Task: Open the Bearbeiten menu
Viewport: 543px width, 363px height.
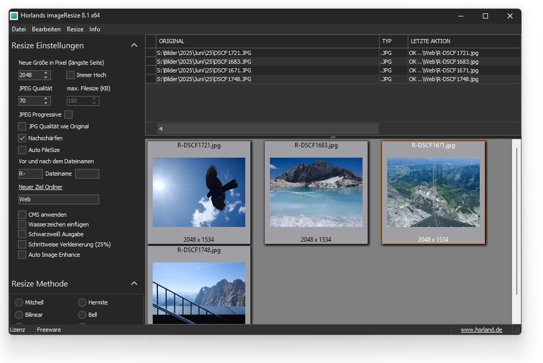Action: point(46,29)
